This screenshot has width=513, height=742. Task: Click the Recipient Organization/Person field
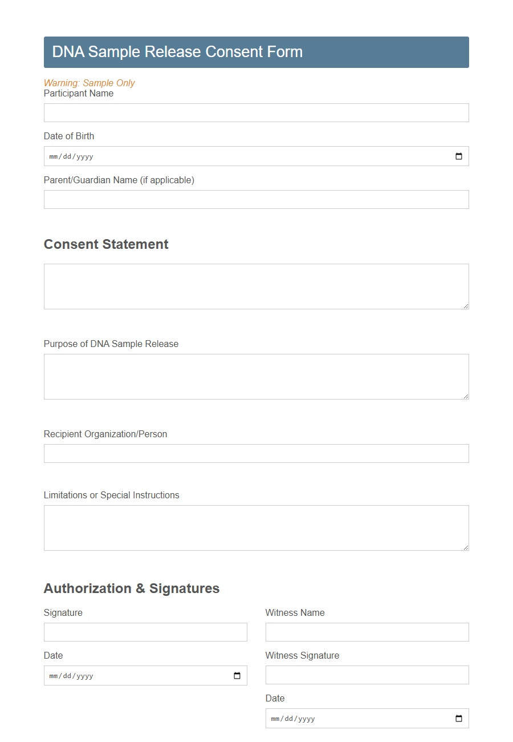pos(256,453)
